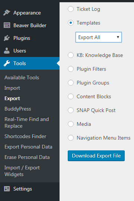The height and width of the screenshot is (201, 134).
Task: Select the Media radio button
Action: (x=71, y=124)
